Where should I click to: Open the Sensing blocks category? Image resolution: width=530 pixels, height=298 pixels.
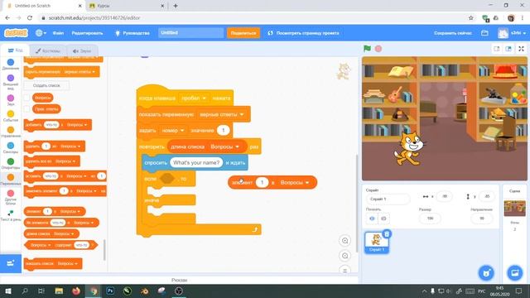click(11, 147)
